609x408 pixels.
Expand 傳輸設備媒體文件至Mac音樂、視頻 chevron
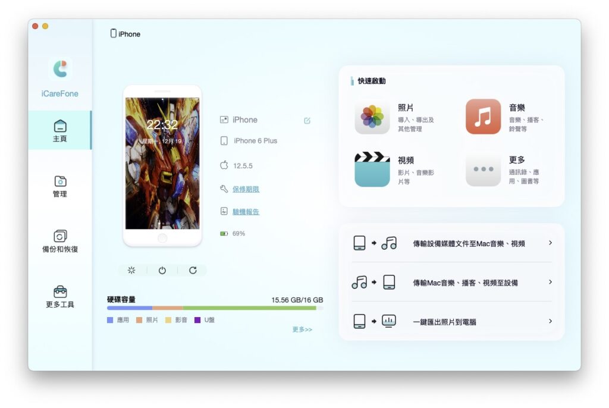550,243
